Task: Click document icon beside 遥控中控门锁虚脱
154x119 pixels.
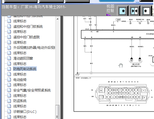Action: tap(9, 37)
